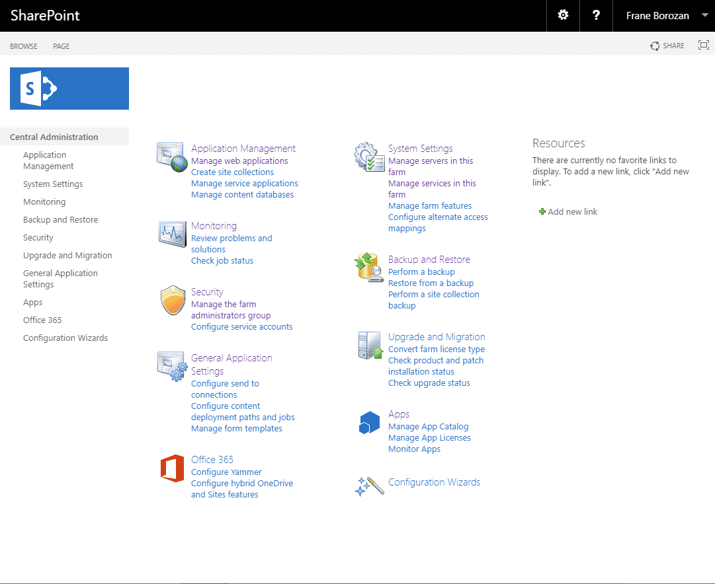Image resolution: width=715 pixels, height=584 pixels.
Task: Open the Application Management heading link
Action: point(243,148)
